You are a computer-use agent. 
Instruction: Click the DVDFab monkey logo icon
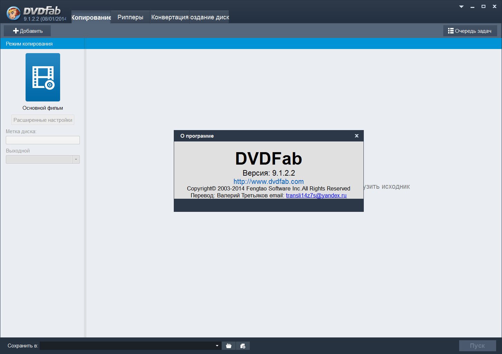click(13, 13)
